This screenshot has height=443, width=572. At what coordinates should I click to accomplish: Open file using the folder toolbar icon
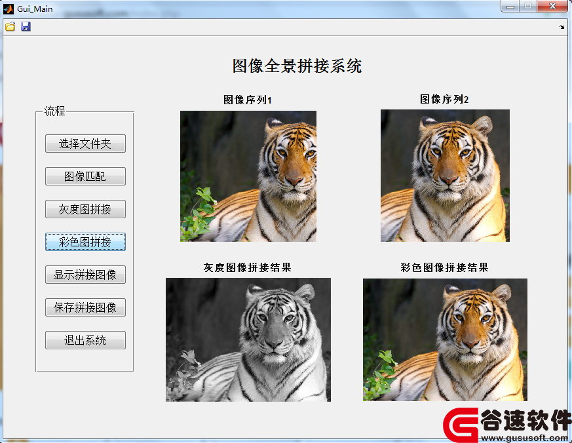(10, 27)
